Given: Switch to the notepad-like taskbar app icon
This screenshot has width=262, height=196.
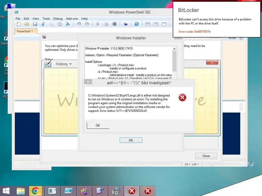Looking at the screenshot, I should (x=52, y=191).
